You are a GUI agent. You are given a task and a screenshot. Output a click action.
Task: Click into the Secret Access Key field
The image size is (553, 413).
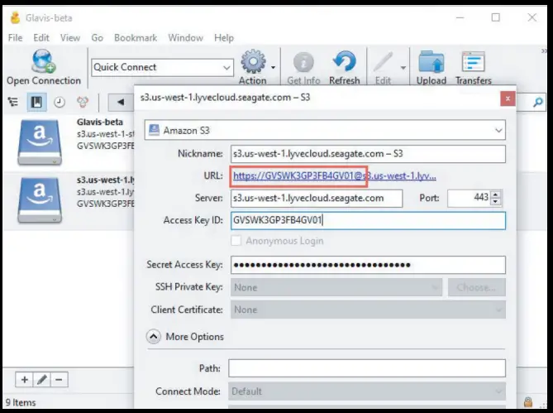point(368,265)
